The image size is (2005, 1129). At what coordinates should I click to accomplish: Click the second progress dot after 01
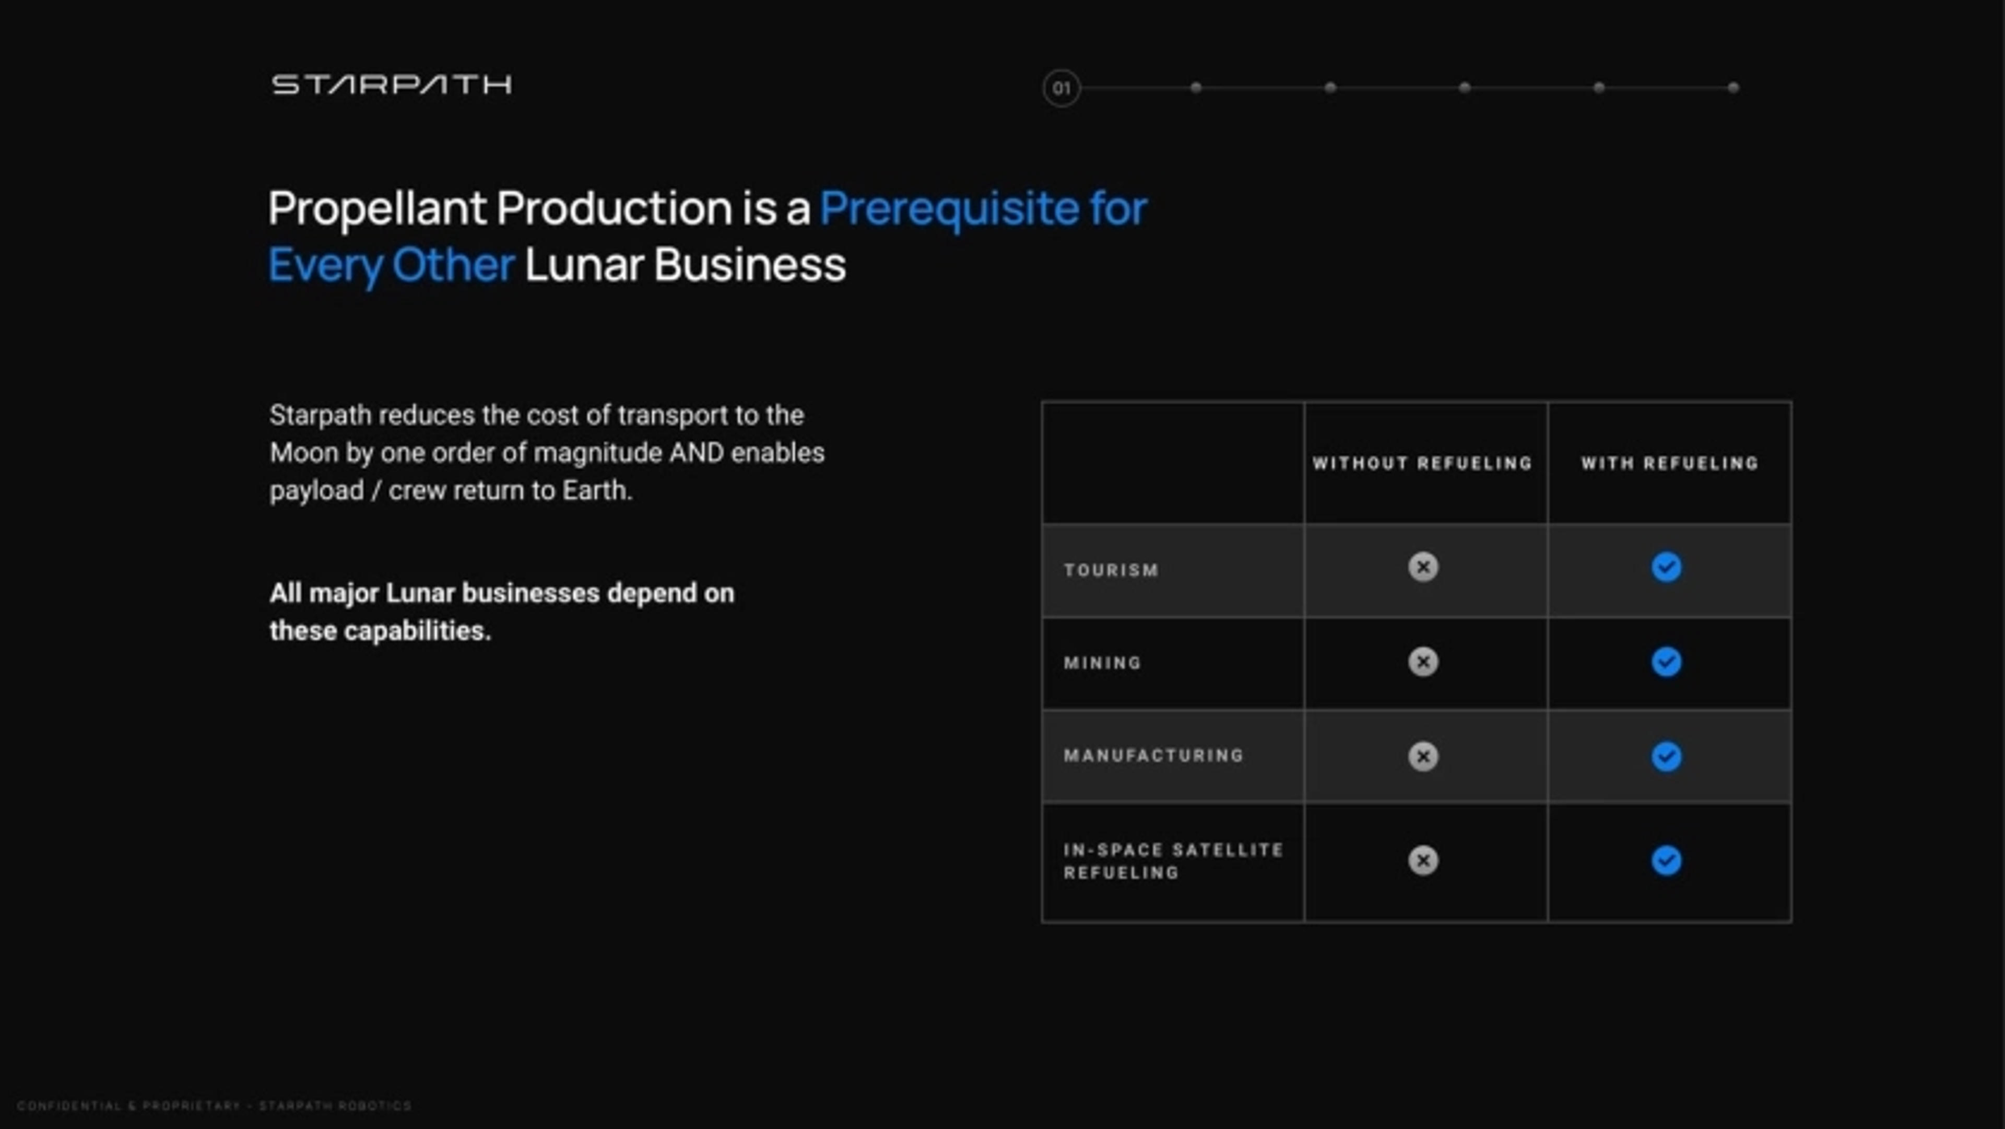click(x=1330, y=88)
